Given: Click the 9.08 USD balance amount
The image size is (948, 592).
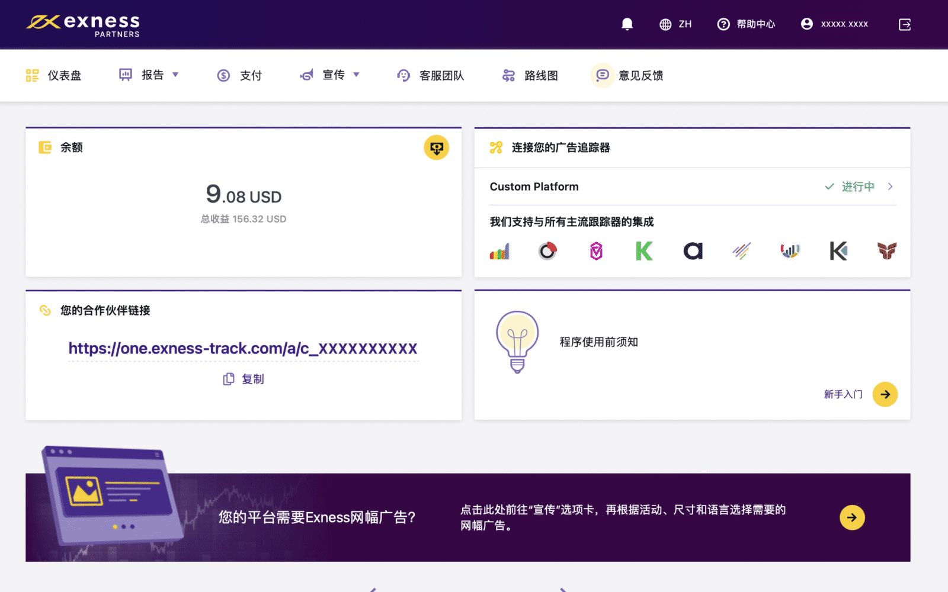Looking at the screenshot, I should pos(244,194).
